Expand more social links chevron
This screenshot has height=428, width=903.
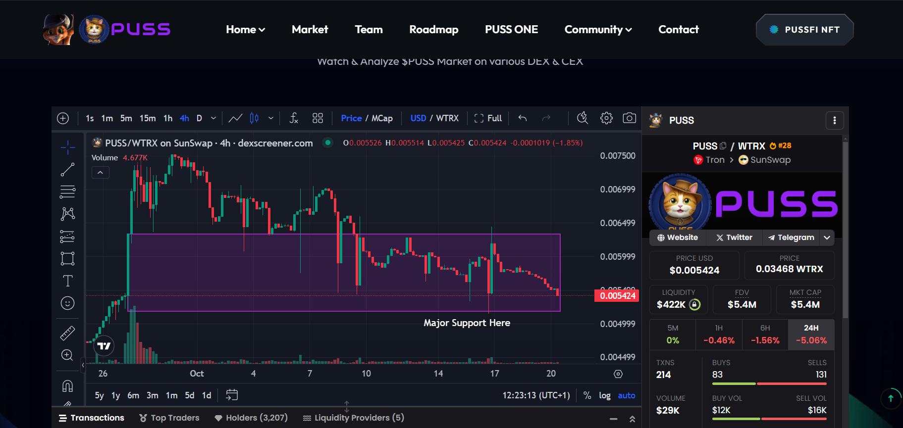827,238
